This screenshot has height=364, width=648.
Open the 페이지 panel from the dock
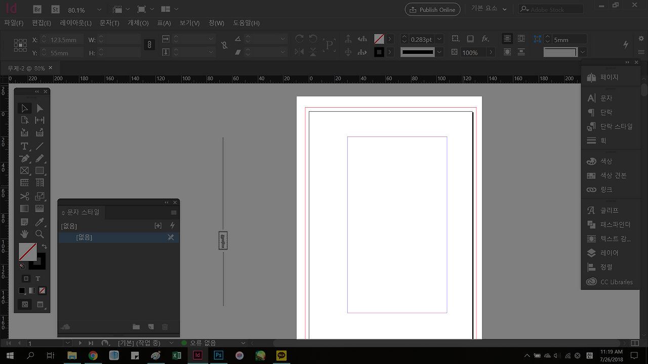click(x=609, y=77)
